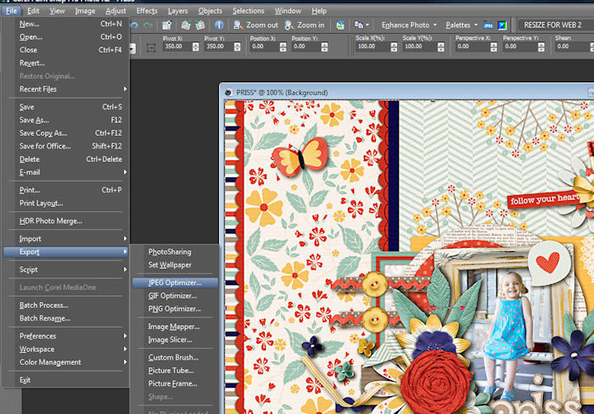Select PNG Optimizer... in Export submenu
Image resolution: width=594 pixels, height=414 pixels.
pyautogui.click(x=175, y=309)
